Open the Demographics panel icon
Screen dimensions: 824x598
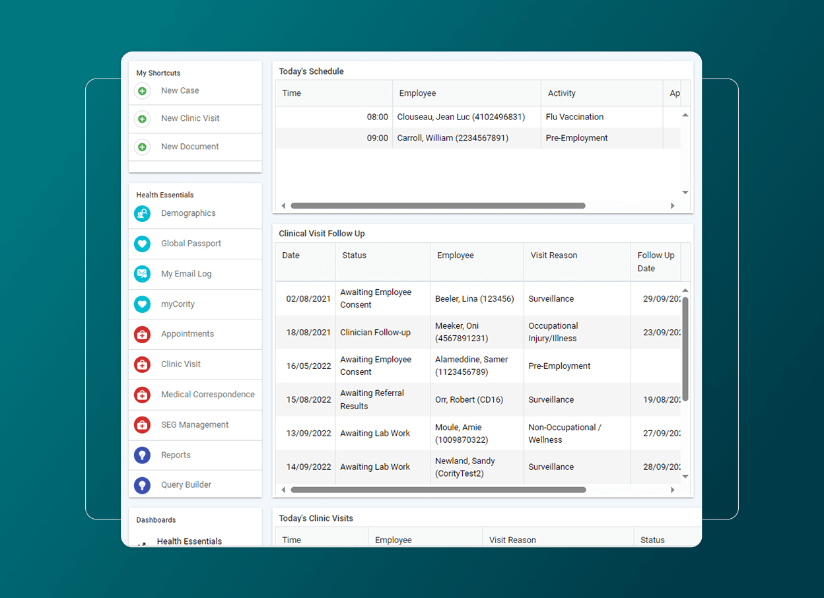(x=142, y=213)
